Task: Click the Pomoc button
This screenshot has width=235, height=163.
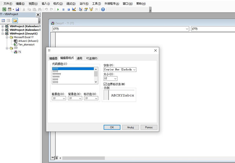Action: [149, 127]
